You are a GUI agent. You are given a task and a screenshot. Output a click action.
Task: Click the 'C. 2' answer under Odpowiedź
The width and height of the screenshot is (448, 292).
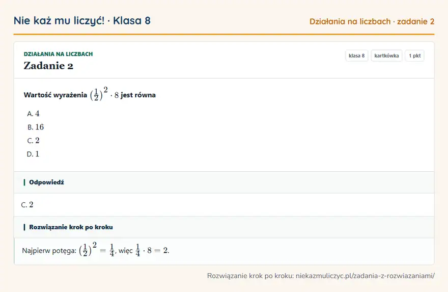pyautogui.click(x=27, y=205)
